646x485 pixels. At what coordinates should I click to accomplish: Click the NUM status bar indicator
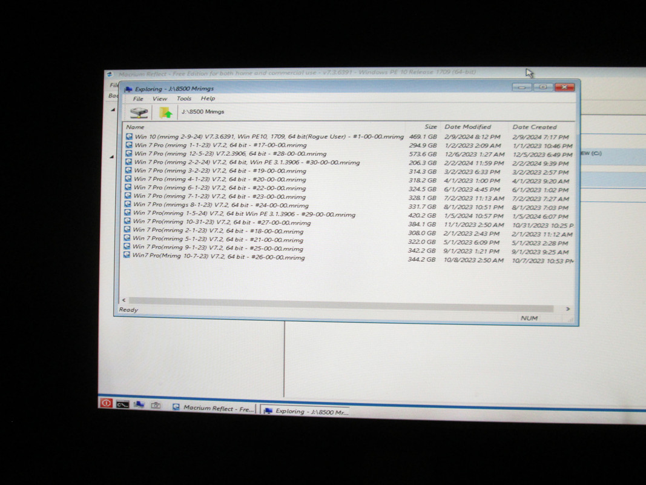click(x=529, y=318)
